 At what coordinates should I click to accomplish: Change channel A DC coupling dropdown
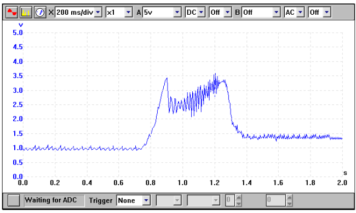[x=201, y=12]
